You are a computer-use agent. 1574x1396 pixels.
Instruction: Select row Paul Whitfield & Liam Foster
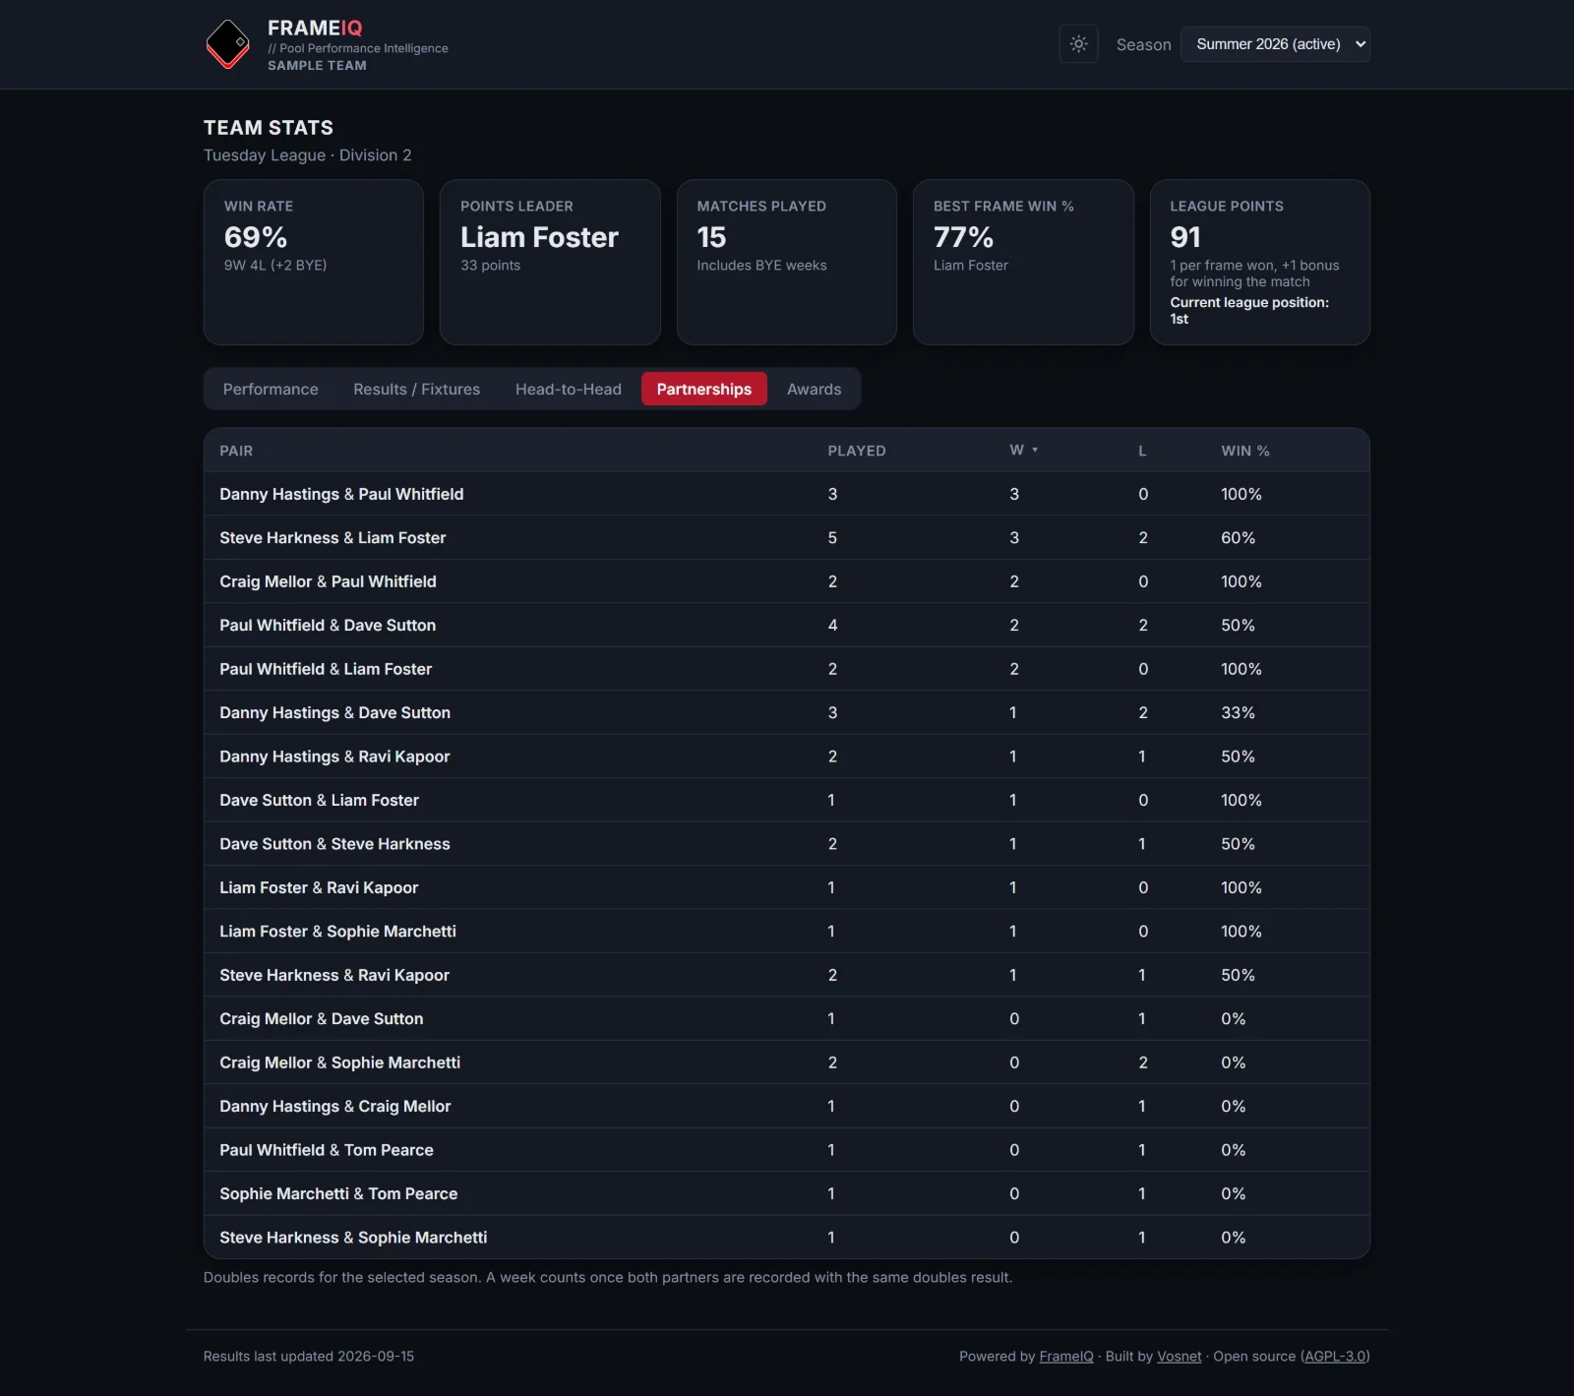click(786, 669)
